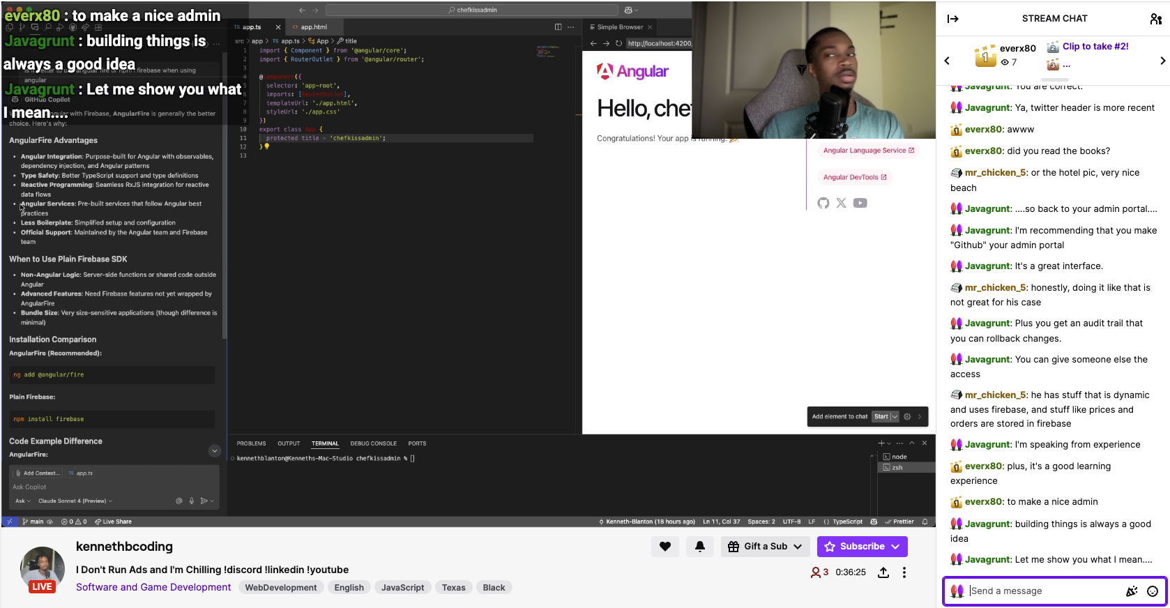Share the stream via upload icon
Image resolution: width=1170 pixels, height=608 pixels.
click(883, 572)
